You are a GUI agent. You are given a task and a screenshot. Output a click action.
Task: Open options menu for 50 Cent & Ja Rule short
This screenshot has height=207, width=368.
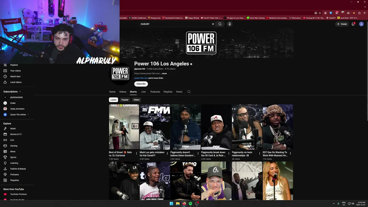point(229,154)
